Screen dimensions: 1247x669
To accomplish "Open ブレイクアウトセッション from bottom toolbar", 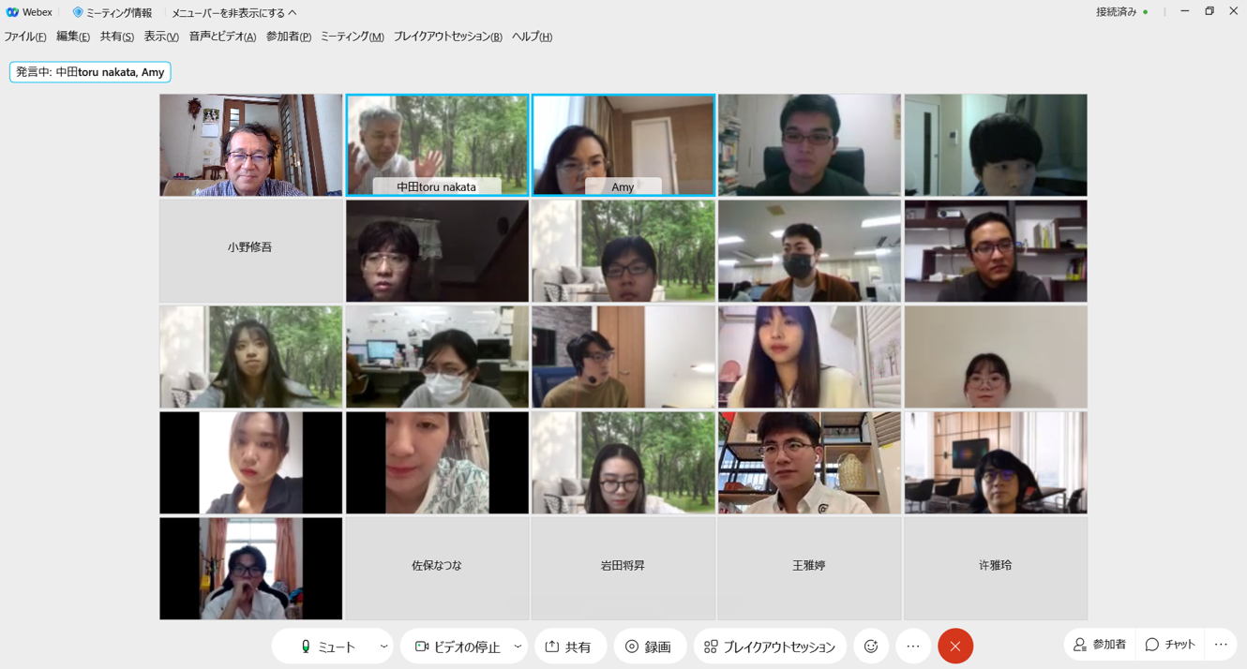I will pos(770,647).
